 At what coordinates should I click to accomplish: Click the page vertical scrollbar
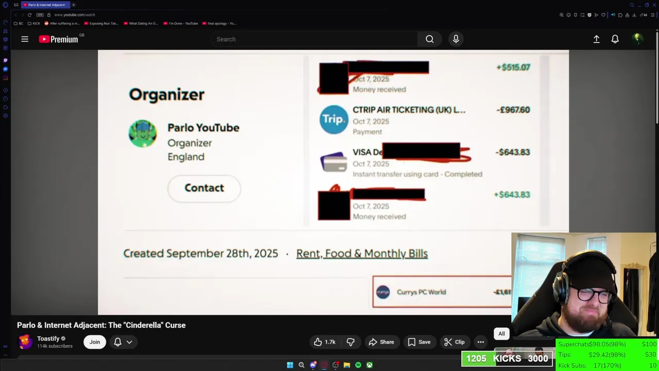click(656, 77)
